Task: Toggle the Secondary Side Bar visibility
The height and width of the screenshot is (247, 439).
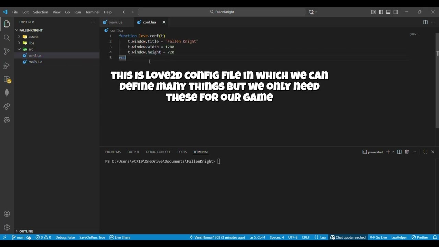Action: tap(396, 12)
